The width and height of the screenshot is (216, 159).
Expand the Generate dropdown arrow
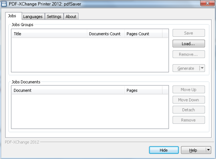[202, 68]
